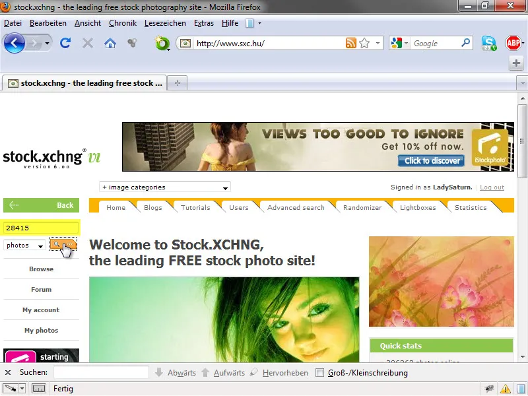Viewport: 528px width, 396px height.
Task: Open the Adblock Plus dropdown arrow
Action: (x=523, y=43)
